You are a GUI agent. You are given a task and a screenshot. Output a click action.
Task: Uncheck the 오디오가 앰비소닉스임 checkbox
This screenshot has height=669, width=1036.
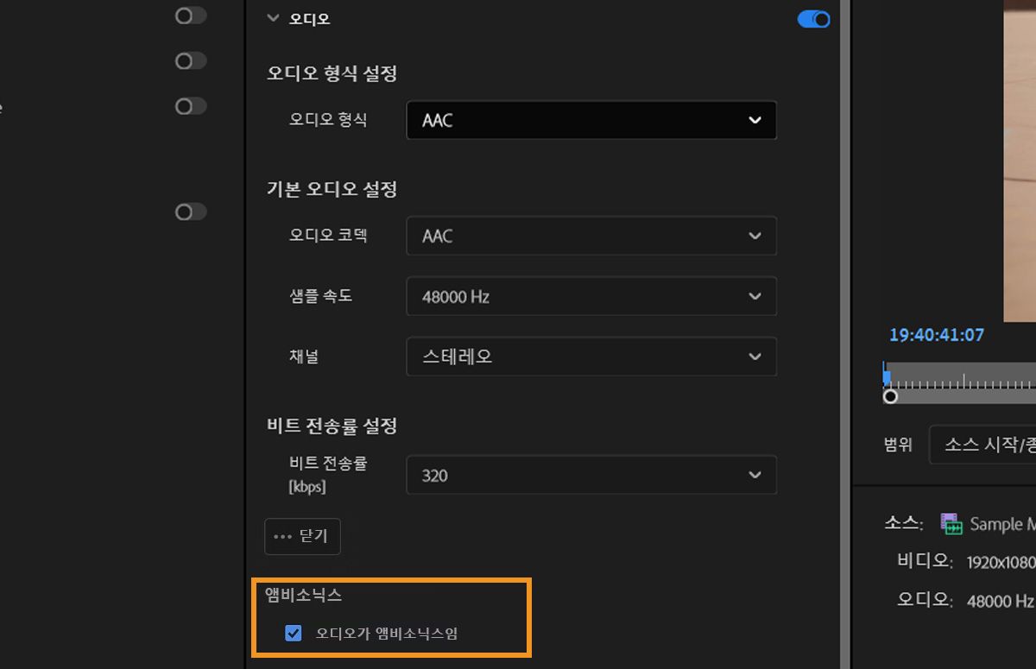pos(292,633)
